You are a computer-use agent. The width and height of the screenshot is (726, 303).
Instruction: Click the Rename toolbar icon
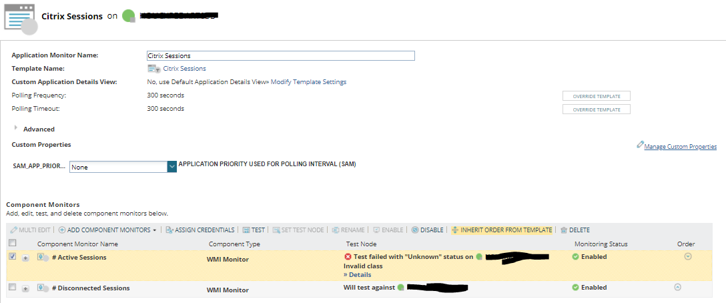336,230
